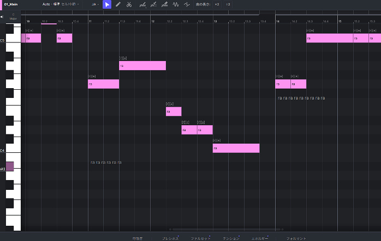Image resolution: width=381 pixels, height=241 pixels.
Task: Select the long ra note at C4
Action: (x=236, y=148)
